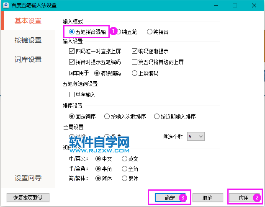Select 繁体 for initial character set
Image resolution: width=265 pixels, height=207 pixels.
[x=125, y=178]
